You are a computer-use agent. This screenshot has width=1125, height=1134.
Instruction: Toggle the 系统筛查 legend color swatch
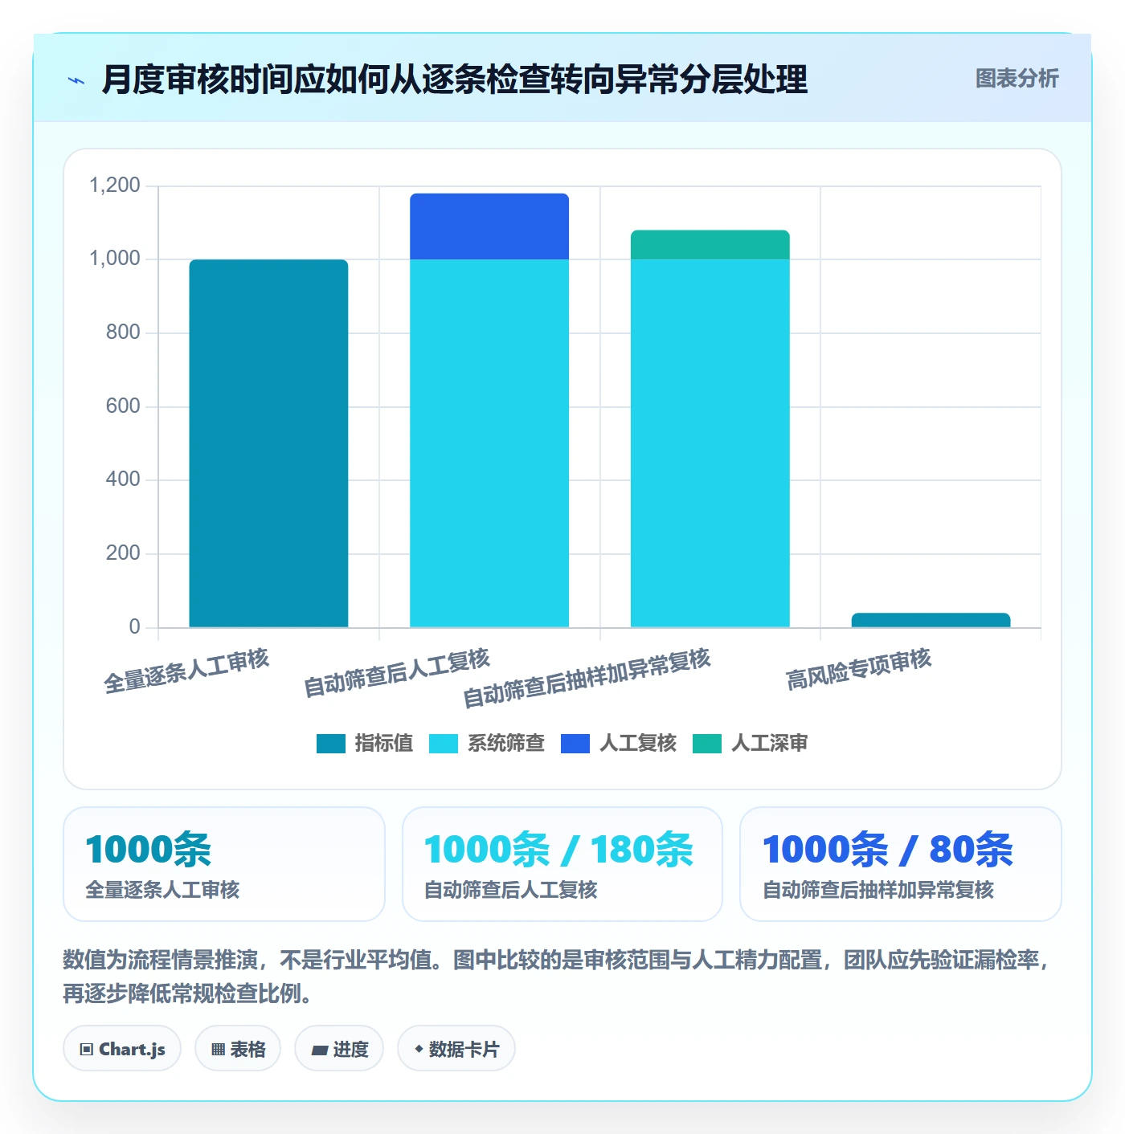coord(444,744)
